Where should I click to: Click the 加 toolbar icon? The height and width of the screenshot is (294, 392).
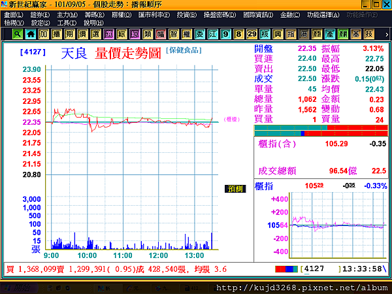pos(44,34)
